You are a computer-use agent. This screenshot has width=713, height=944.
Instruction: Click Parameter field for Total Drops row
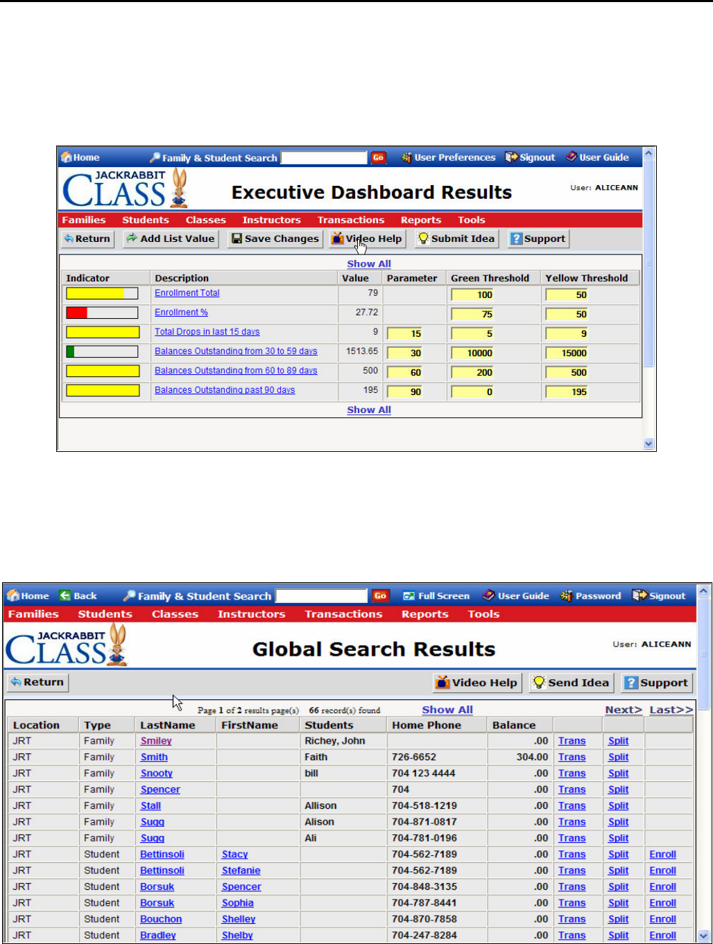(405, 333)
